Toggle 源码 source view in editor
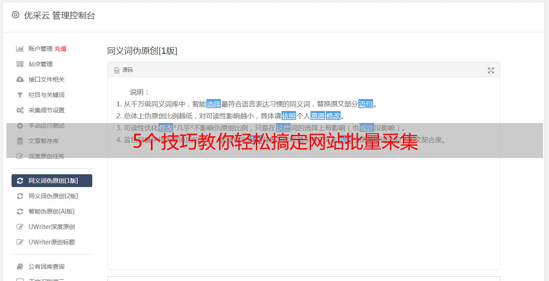The height and width of the screenshot is (281, 549). [123, 70]
